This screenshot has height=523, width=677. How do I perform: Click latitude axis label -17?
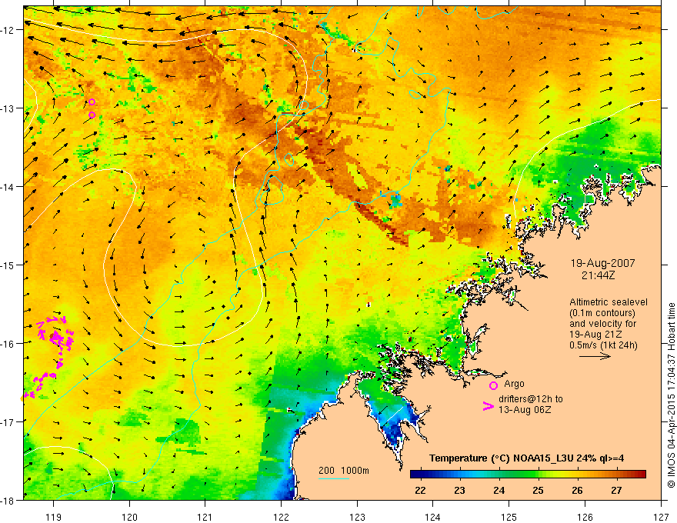8,421
